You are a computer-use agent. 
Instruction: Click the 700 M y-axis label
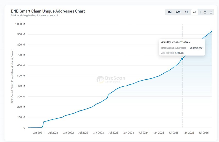[21, 55]
